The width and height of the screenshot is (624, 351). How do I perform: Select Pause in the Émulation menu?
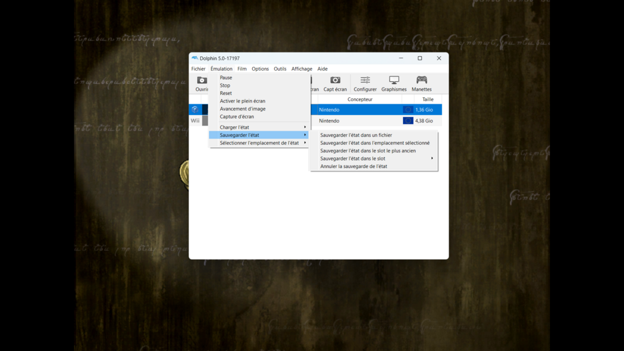pyautogui.click(x=226, y=78)
